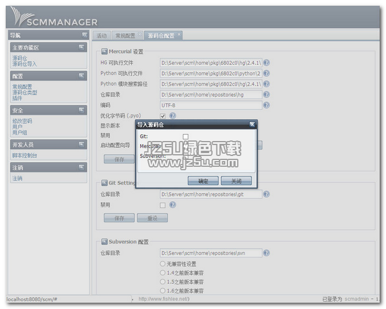Close the 常规配置 tab
The width and height of the screenshot is (386, 309).
(140, 34)
